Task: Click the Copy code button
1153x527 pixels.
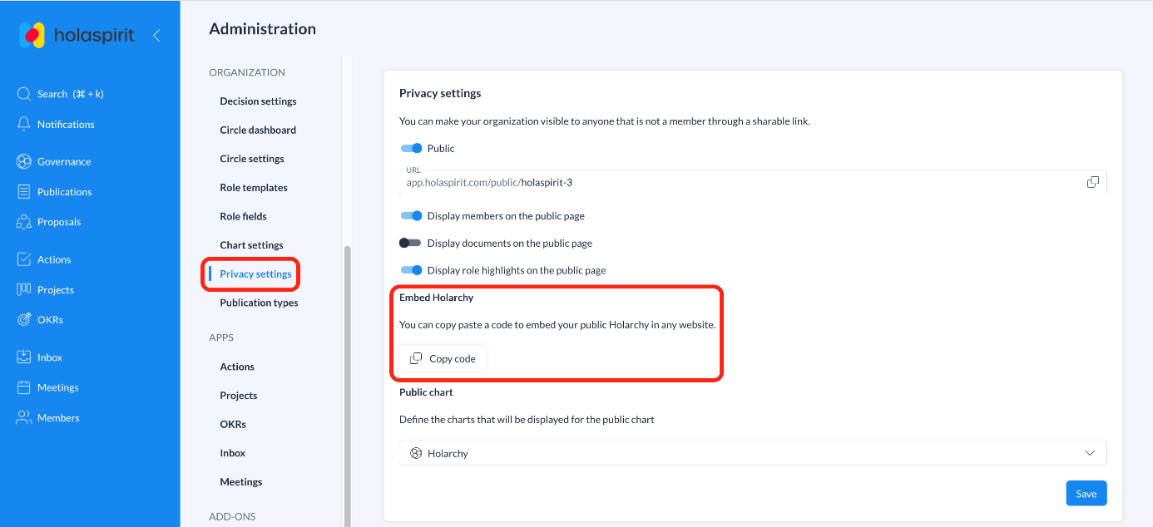Action: pyautogui.click(x=443, y=358)
